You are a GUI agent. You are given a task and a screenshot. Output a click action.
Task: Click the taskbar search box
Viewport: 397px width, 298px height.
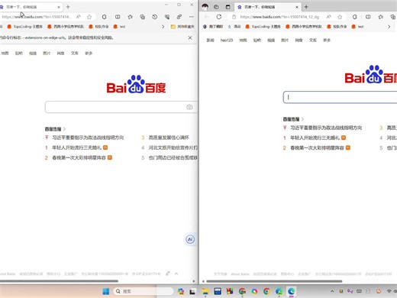pos(144,291)
